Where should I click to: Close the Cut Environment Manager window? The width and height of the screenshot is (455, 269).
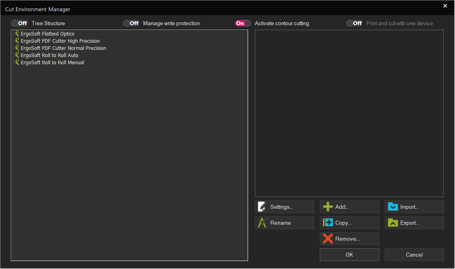pos(445,6)
